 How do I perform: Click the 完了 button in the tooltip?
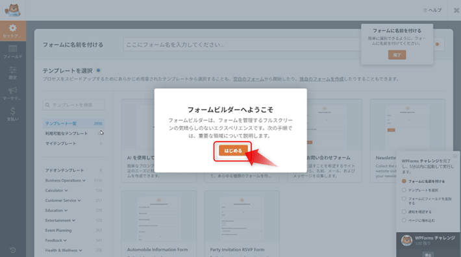pyautogui.click(x=397, y=55)
